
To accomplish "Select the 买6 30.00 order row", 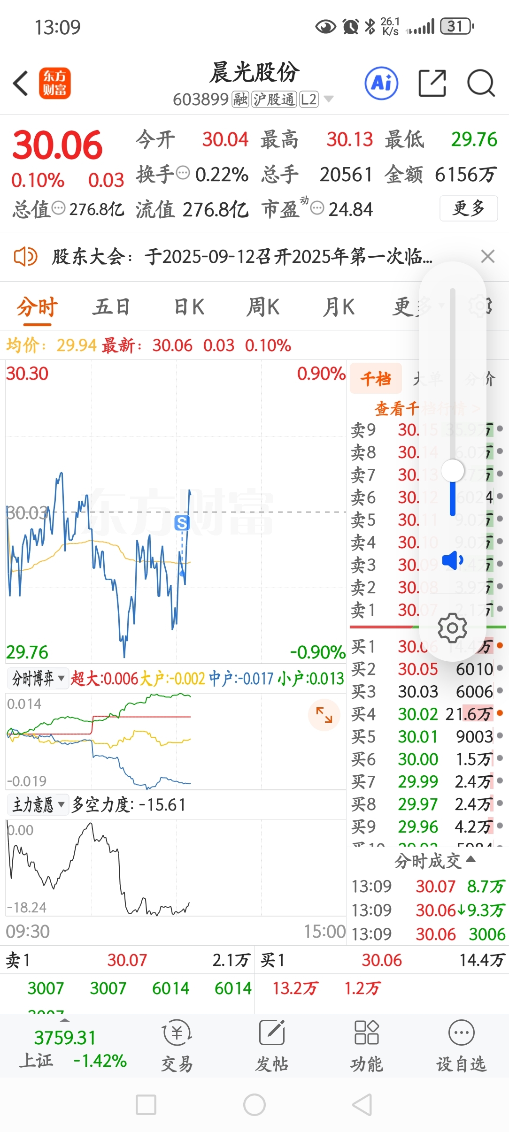I will [x=427, y=759].
